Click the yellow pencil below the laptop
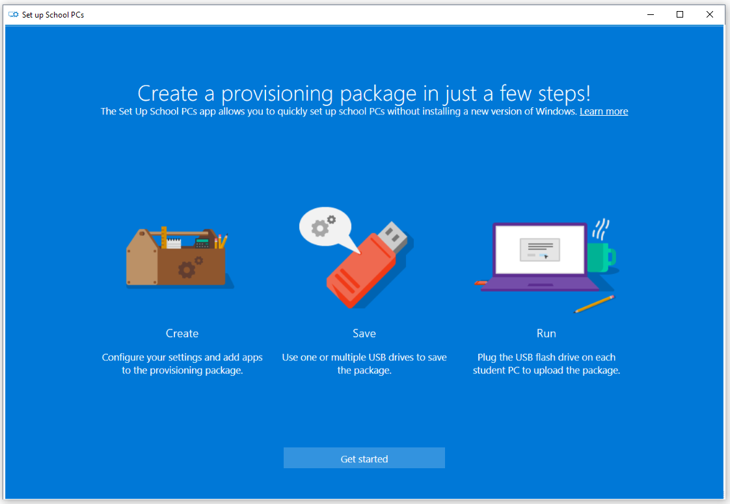Viewport: 730px width, 504px height. tap(595, 304)
